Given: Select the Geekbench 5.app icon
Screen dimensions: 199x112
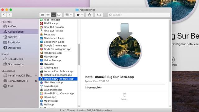Looking at the screenshot, I should tap(41, 42).
